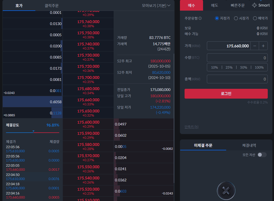Select the 175,600,000 price row in order book
274x201 pixels.
tap(88, 124)
